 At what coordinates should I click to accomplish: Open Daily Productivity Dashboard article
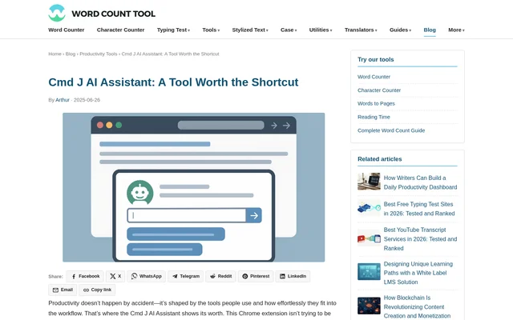coord(420,182)
